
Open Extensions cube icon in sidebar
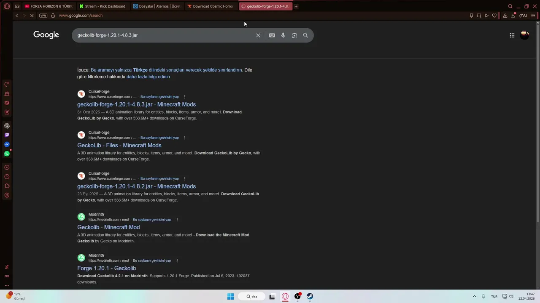point(7,186)
